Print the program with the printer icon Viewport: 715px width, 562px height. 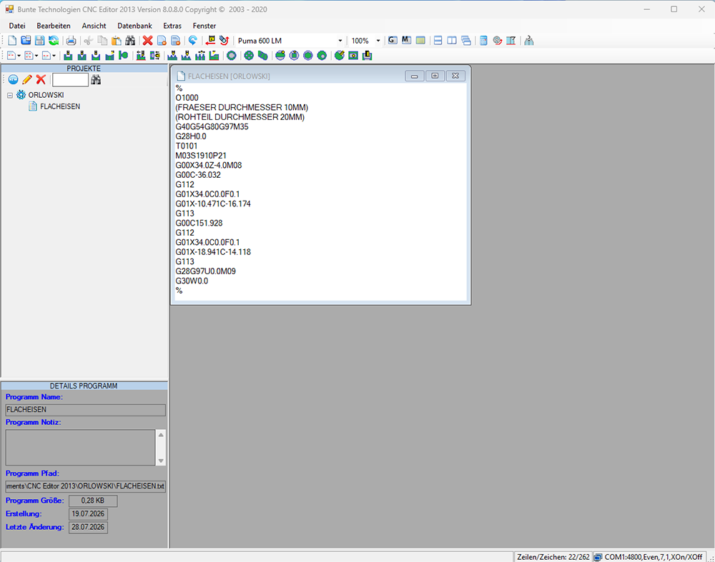coord(71,41)
